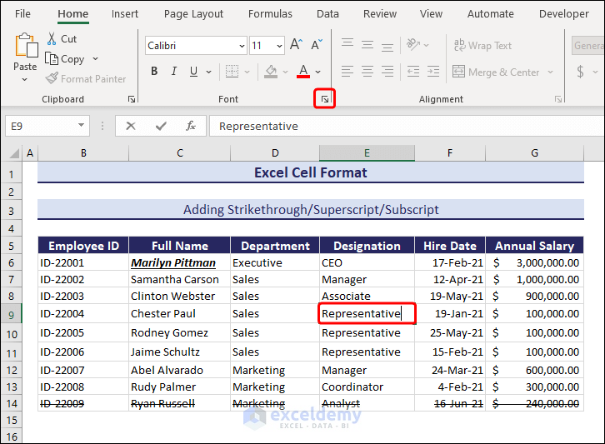This screenshot has height=444, width=605.
Task: Click the Wrap Text button
Action: (482, 46)
